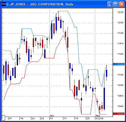This screenshot has height=122, width=126.
Task: Select the 14 date label on time axis
Action: [22, 118]
